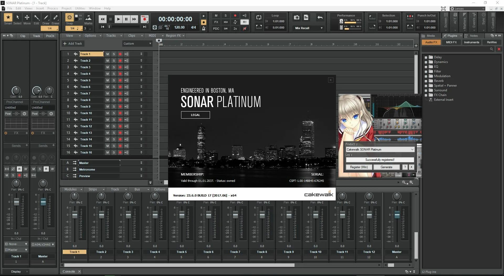The width and height of the screenshot is (504, 276).
Task: Click the transport Record button
Action: click(144, 19)
